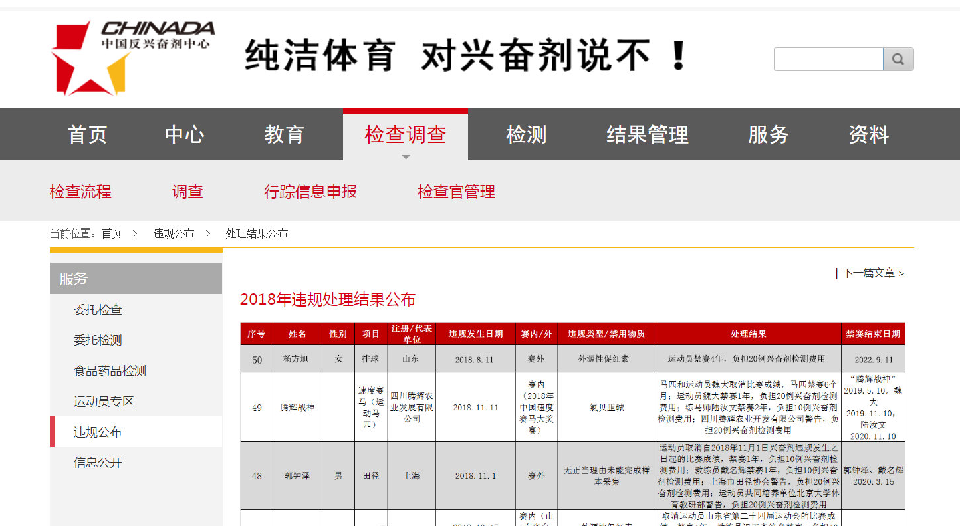
Task: Click 违规公布 in the breadcrumb
Action: [x=174, y=234]
